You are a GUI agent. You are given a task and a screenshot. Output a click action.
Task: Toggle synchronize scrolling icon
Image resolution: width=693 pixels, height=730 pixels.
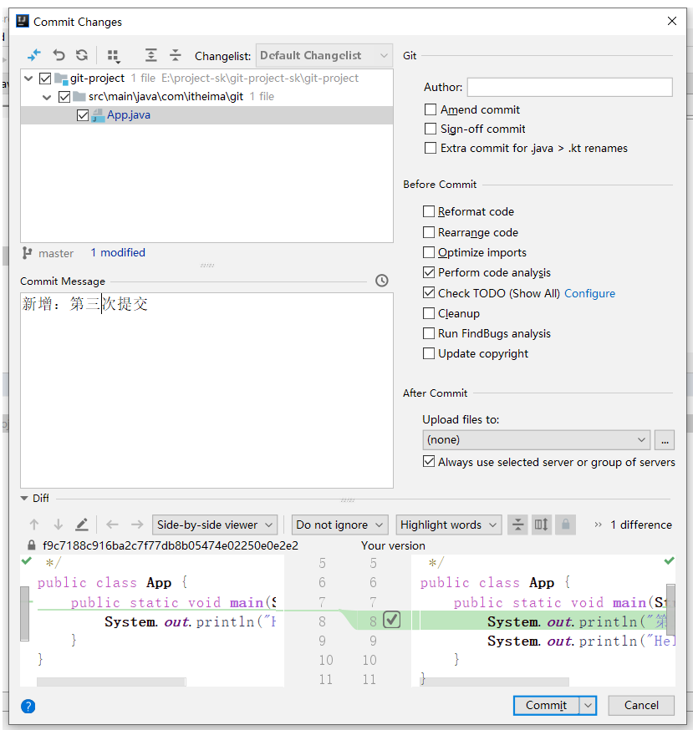542,525
